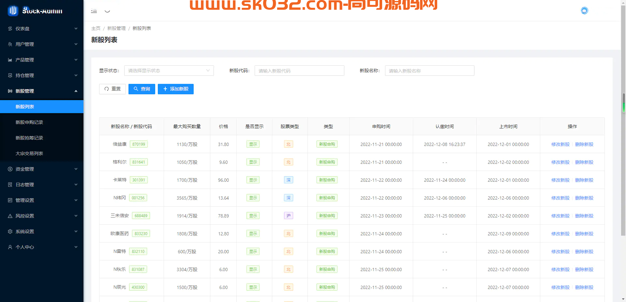
Task: Click stock code tag 870199
Action: click(x=139, y=144)
